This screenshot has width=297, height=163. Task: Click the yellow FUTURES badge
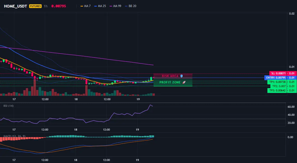[35, 6]
